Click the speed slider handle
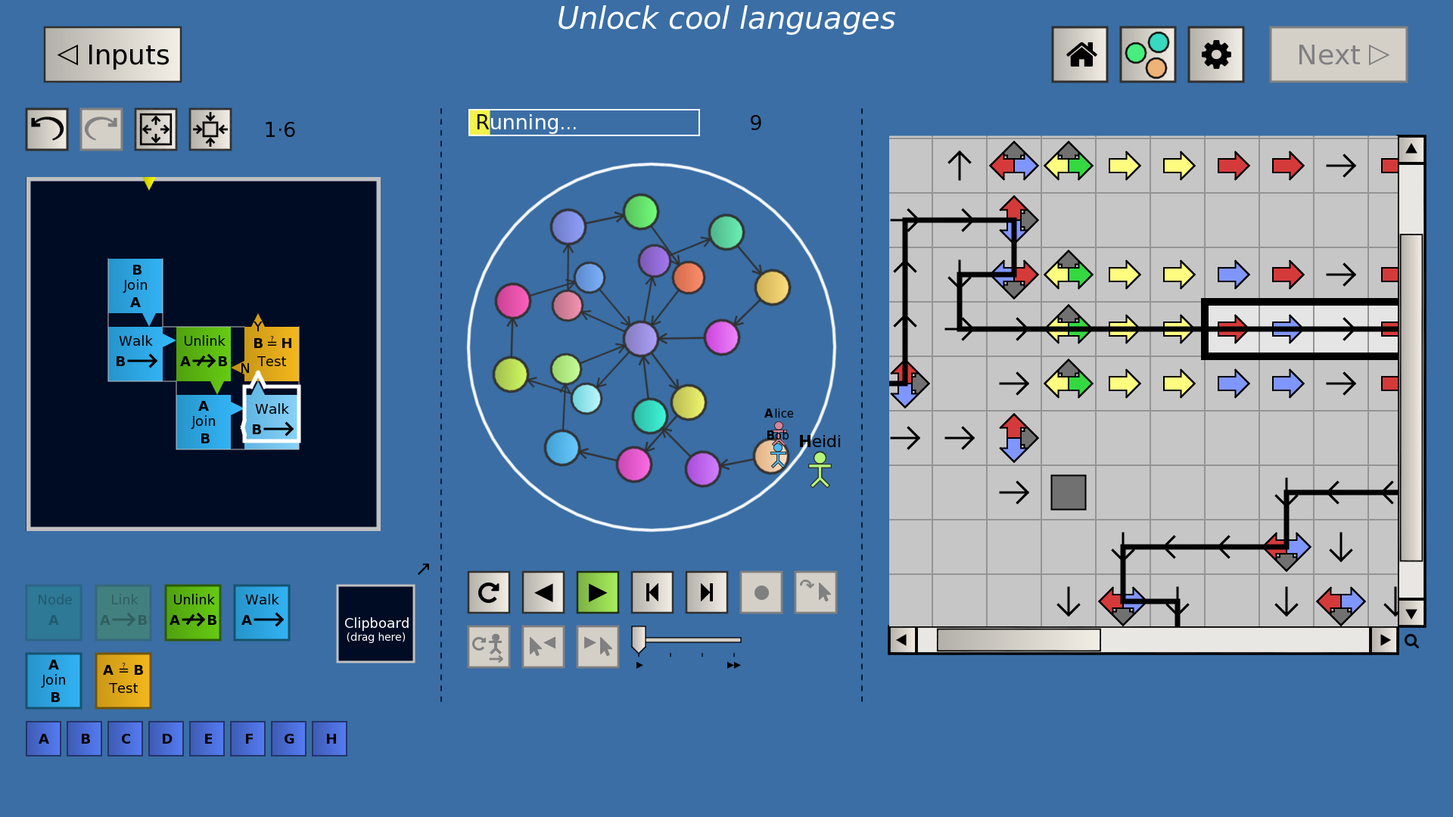1453x817 pixels. coord(639,639)
